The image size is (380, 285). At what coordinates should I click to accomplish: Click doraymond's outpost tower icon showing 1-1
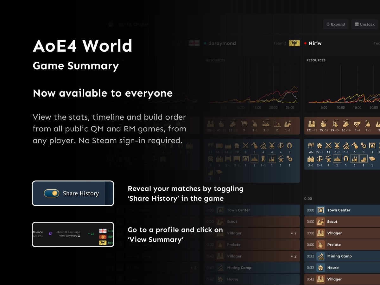pyautogui.click(x=263, y=159)
